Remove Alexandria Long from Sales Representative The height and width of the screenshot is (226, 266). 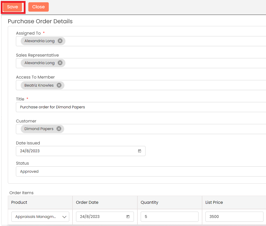(x=60, y=63)
